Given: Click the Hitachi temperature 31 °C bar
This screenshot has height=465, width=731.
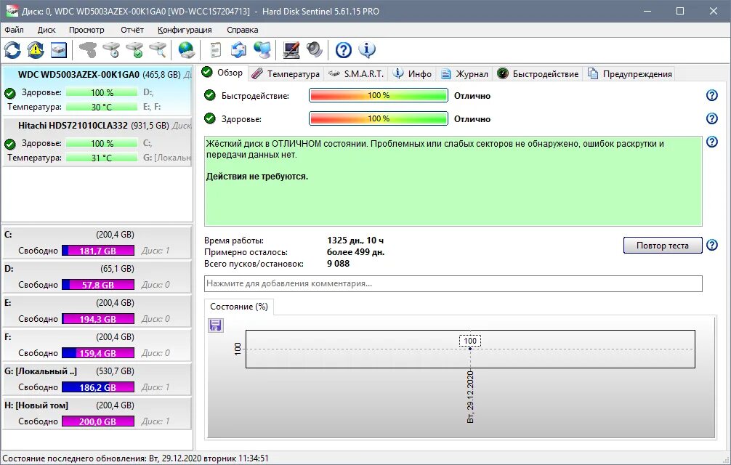Looking at the screenshot, I should [102, 158].
